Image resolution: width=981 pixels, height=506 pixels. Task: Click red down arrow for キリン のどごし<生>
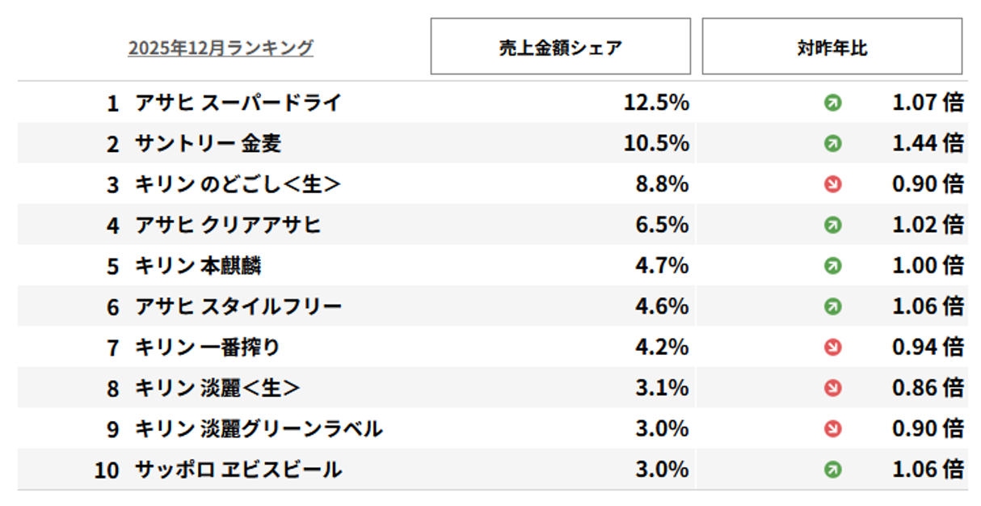coord(832,184)
